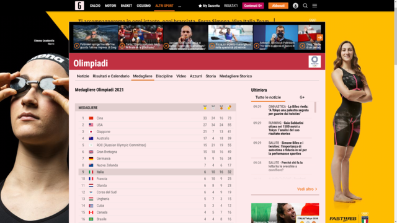Click the total medals column icon
The image size is (397, 223).
coord(229,107)
